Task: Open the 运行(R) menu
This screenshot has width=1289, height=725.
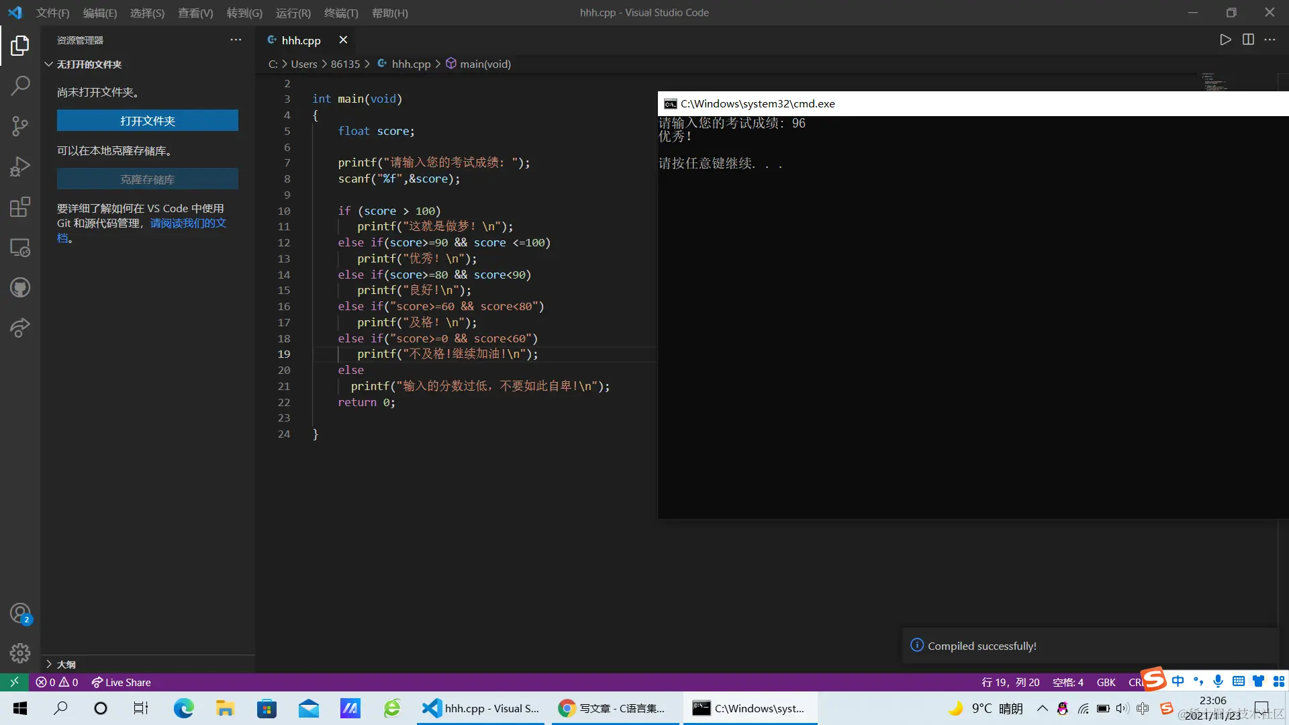Action: (293, 13)
